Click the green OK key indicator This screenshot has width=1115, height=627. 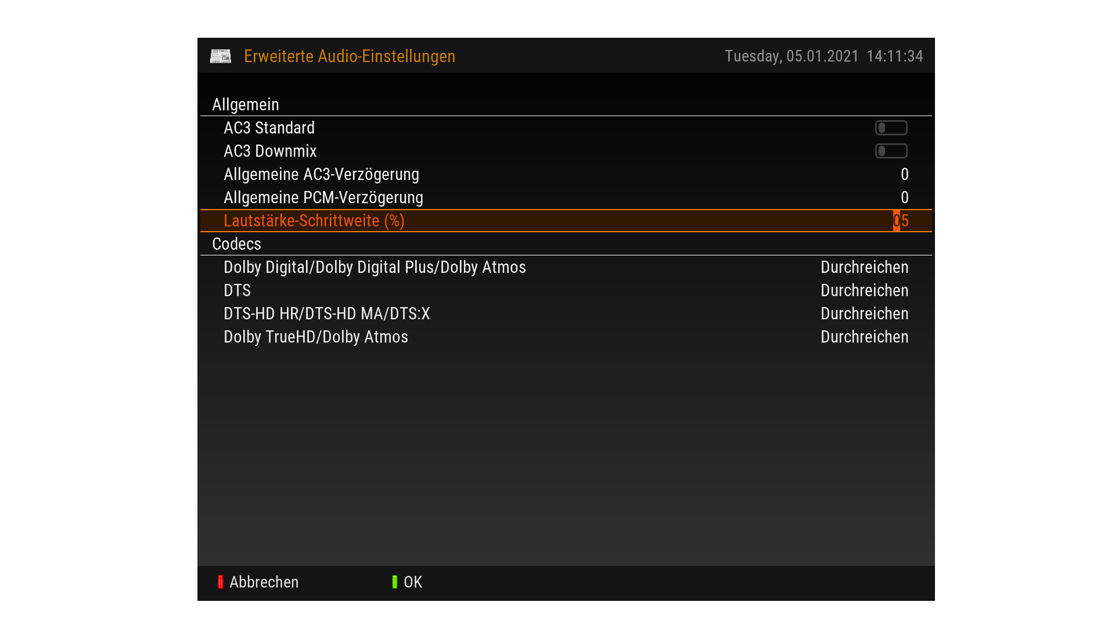(x=395, y=582)
